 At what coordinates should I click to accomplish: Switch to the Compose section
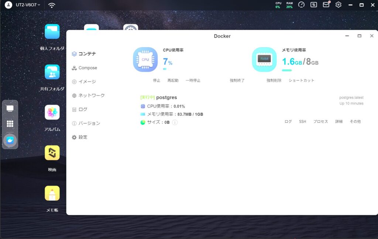pos(85,68)
